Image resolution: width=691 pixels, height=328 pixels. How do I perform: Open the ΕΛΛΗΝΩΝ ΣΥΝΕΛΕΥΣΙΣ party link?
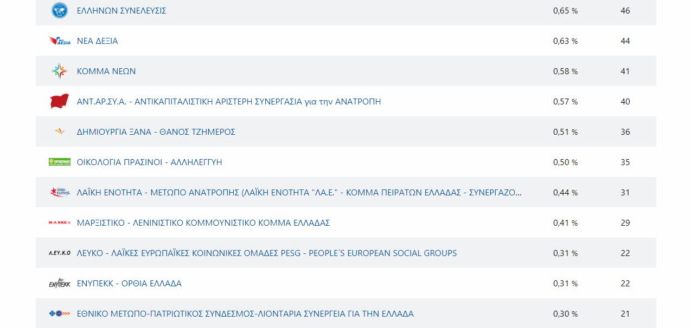(121, 11)
